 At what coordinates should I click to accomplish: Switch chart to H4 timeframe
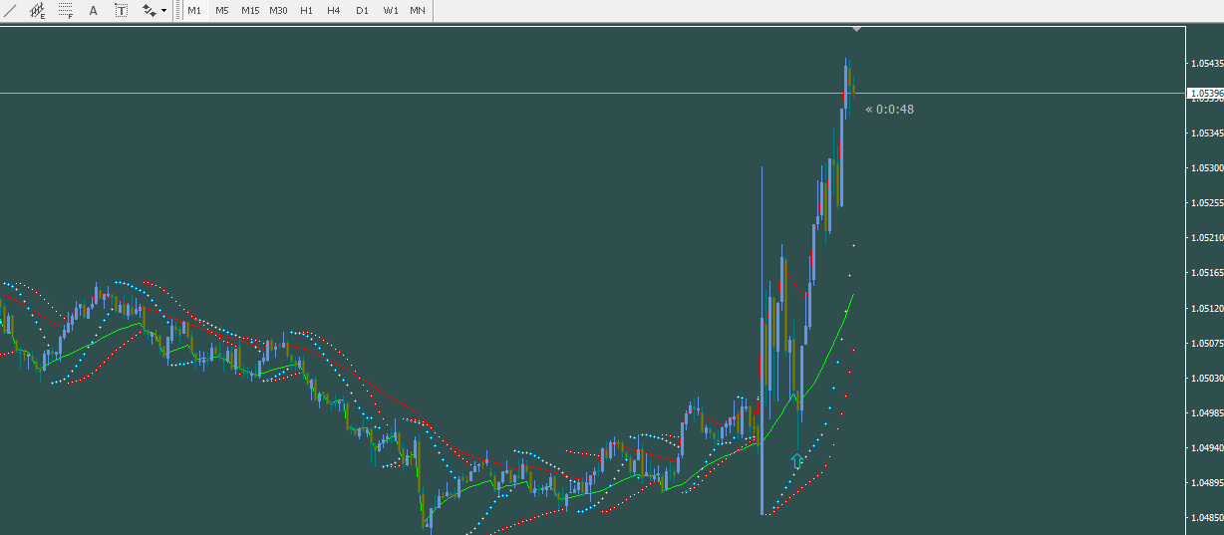pyautogui.click(x=334, y=11)
